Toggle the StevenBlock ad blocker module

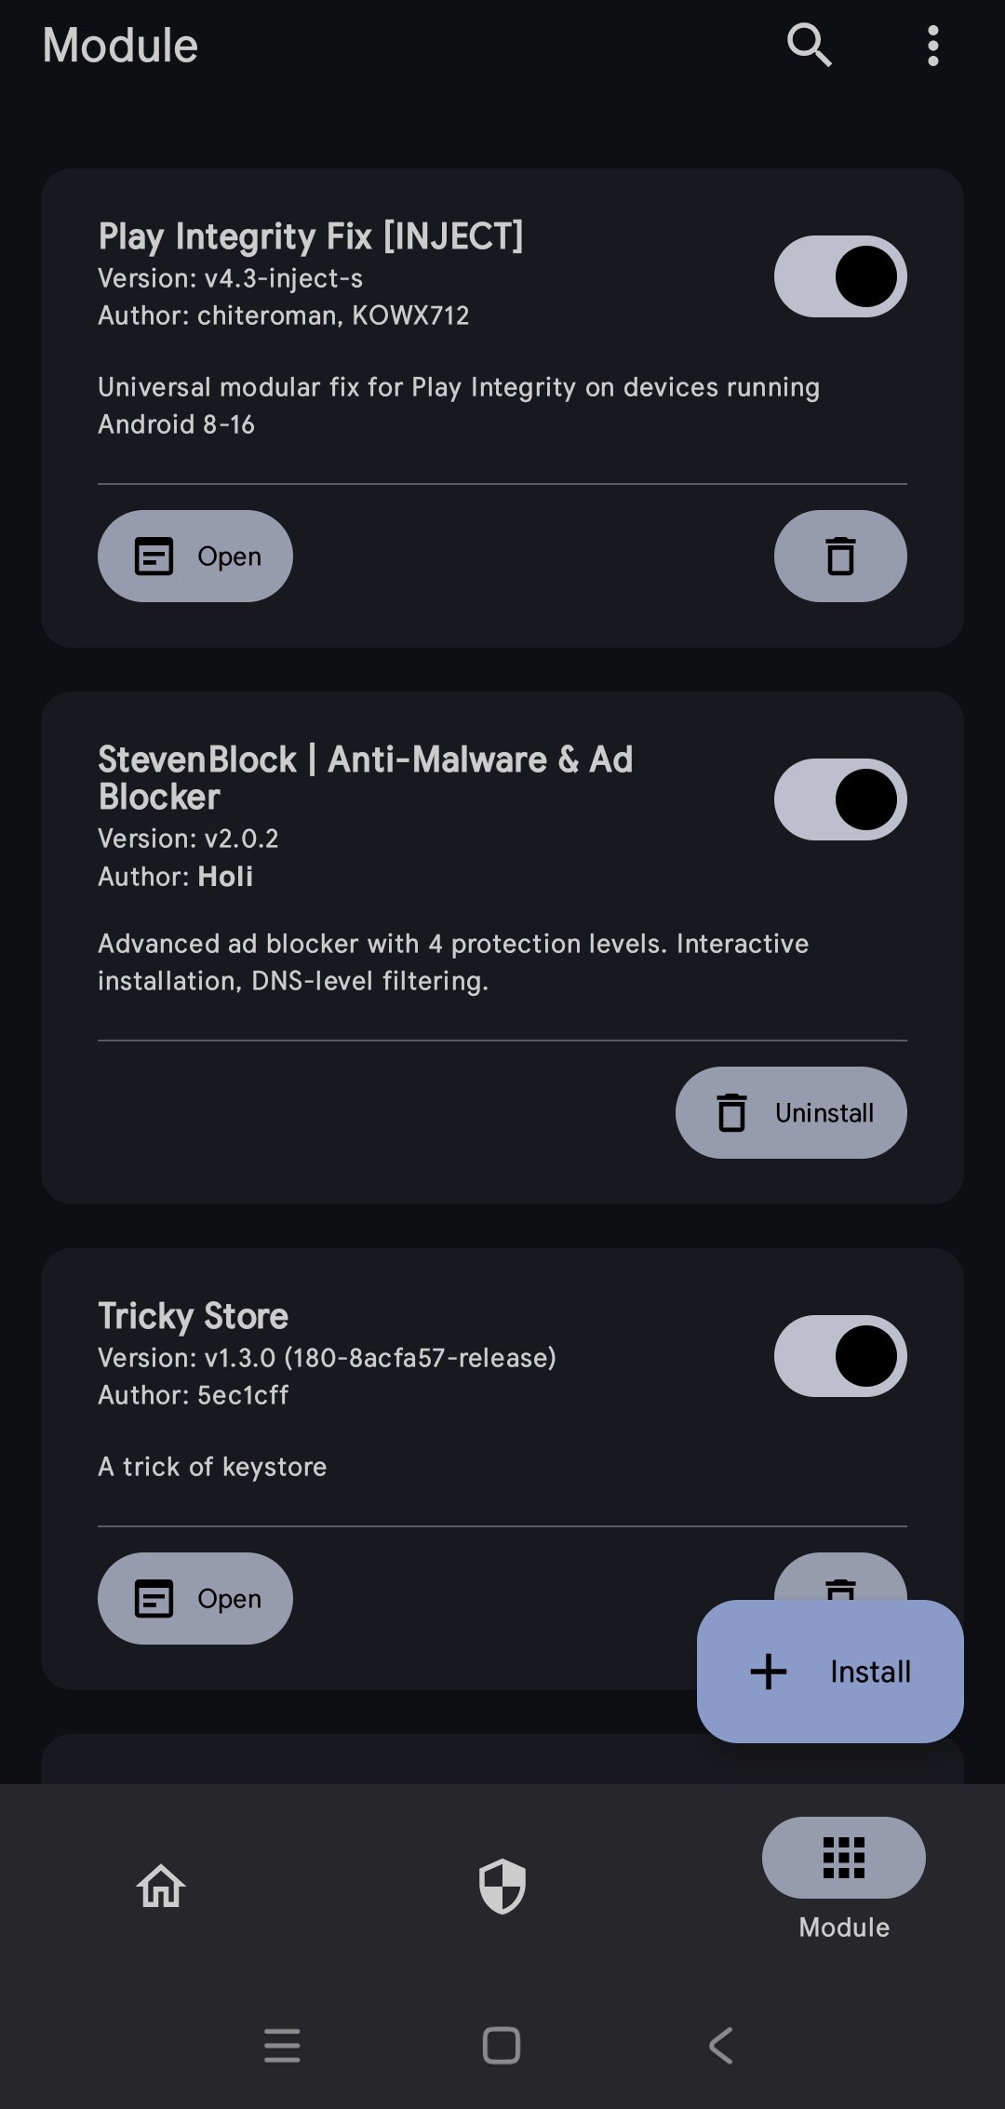click(x=840, y=799)
